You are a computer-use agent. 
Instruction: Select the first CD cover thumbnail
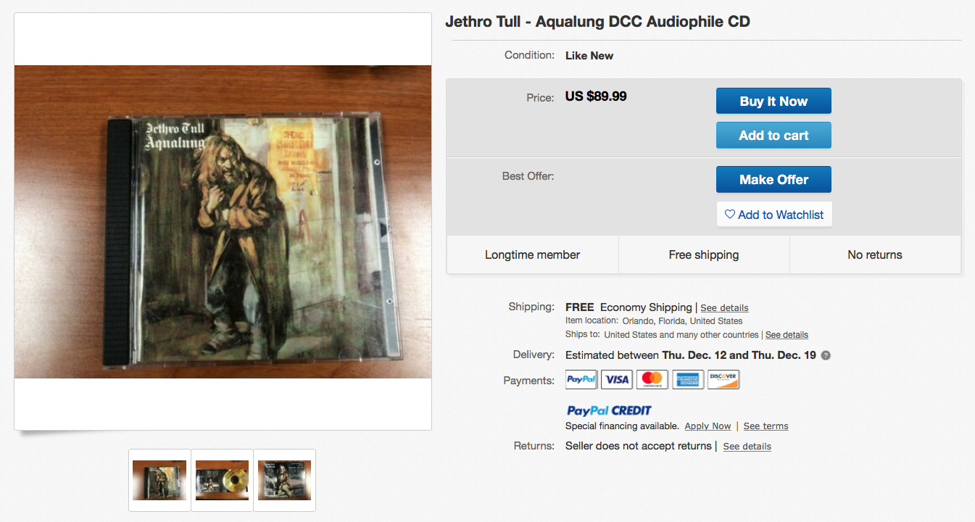click(159, 480)
